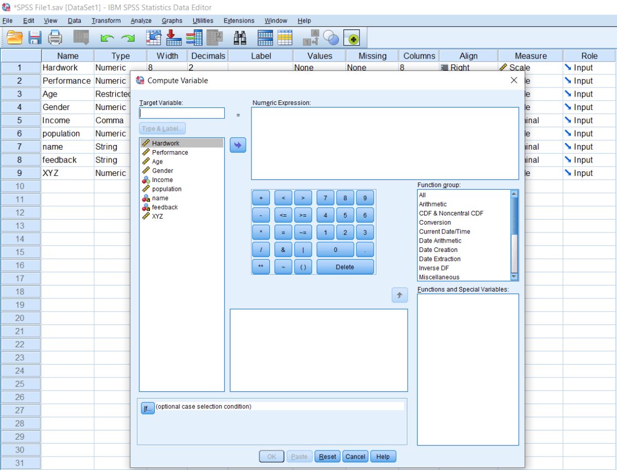
Task: Click the Role column header
Action: coord(589,56)
